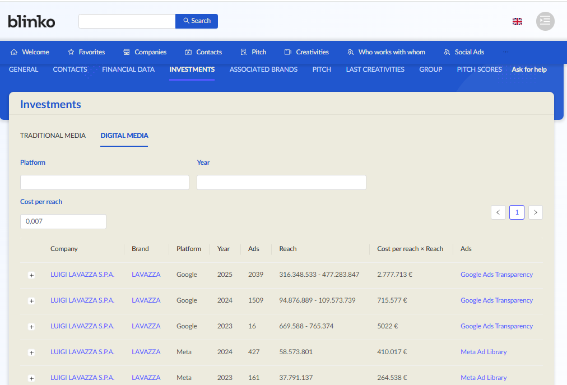This screenshot has height=385, width=567.
Task: Click the blue Search button
Action: [x=197, y=21]
